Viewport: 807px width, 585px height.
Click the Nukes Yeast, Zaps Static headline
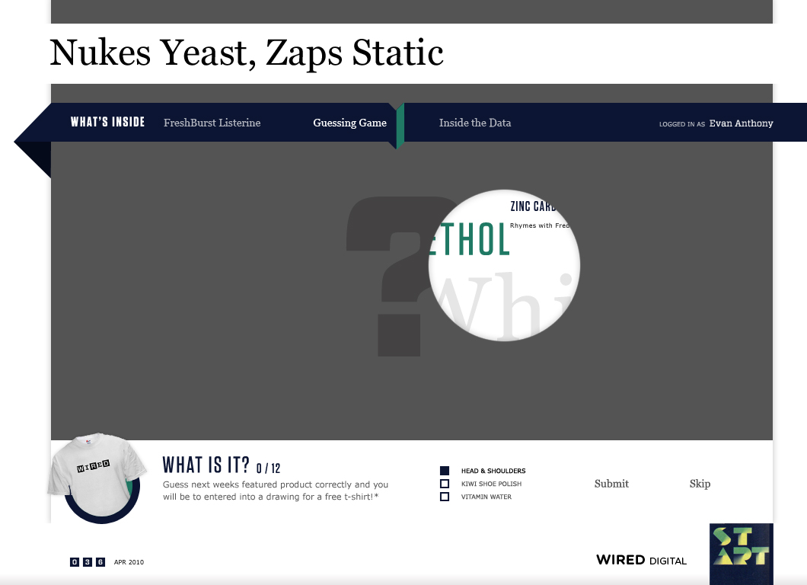coord(247,53)
